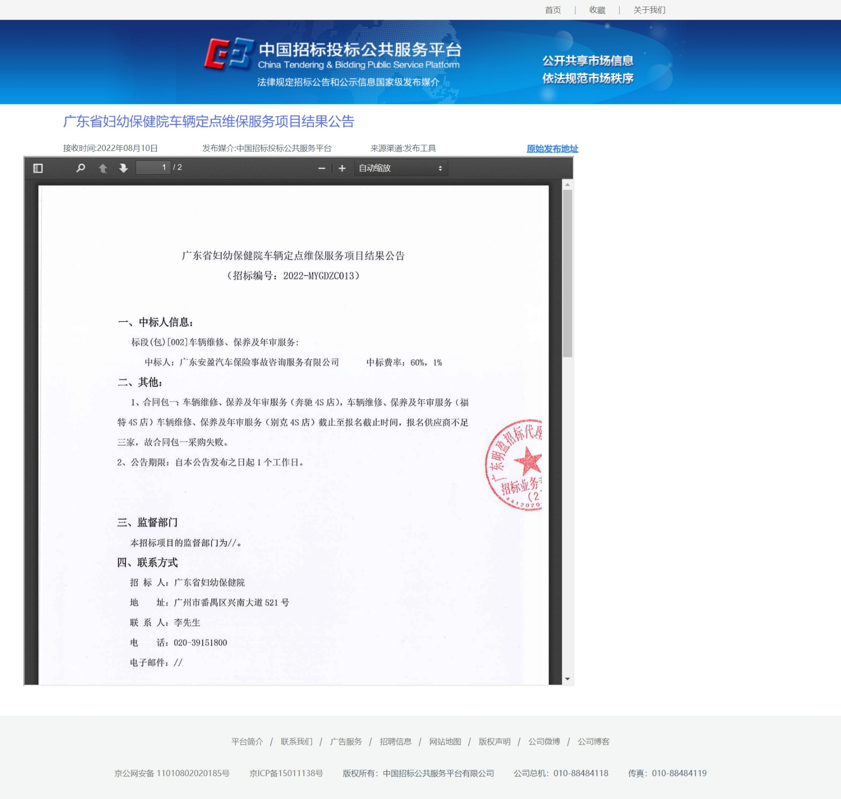Viewport: 841px width, 799px height.
Task: Go to previous page arrow
Action: [x=103, y=168]
